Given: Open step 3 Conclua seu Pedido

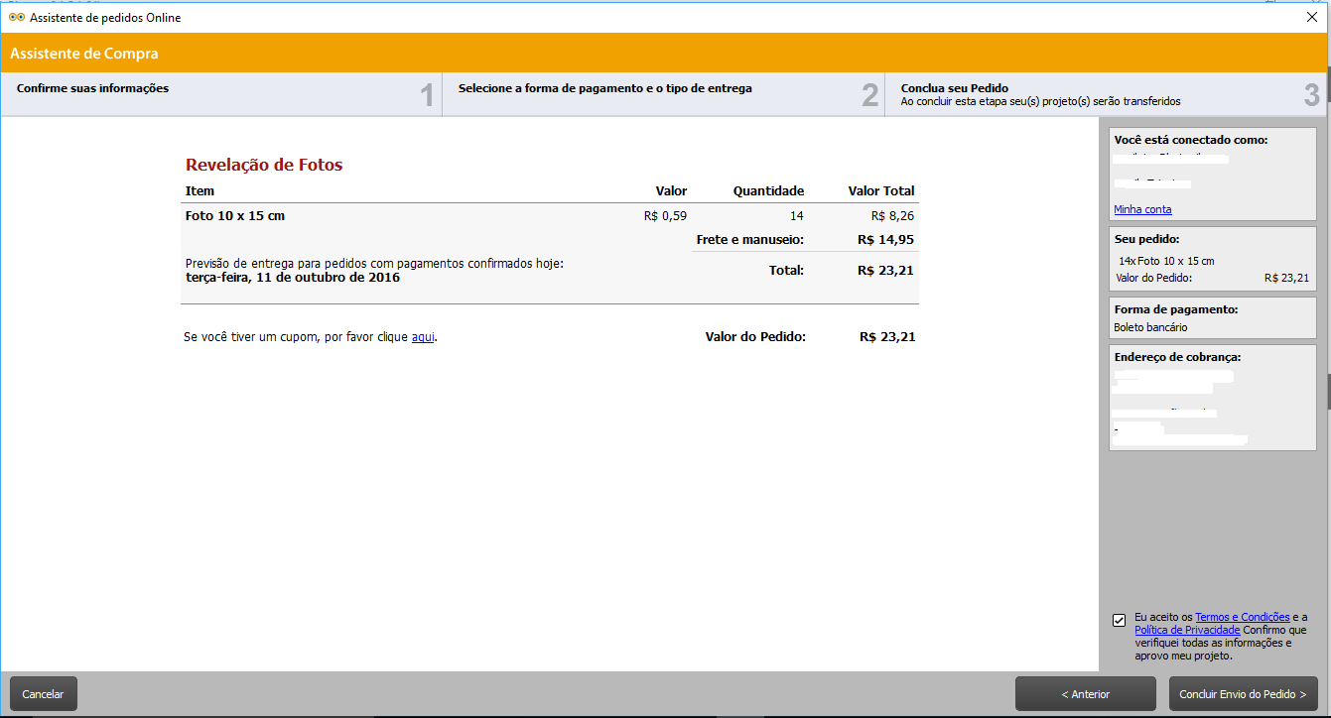Looking at the screenshot, I should pos(1104,94).
